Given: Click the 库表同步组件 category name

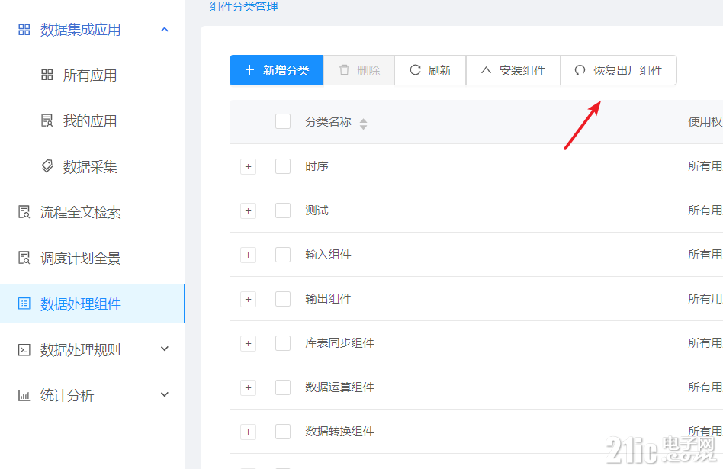Looking at the screenshot, I should point(340,343).
